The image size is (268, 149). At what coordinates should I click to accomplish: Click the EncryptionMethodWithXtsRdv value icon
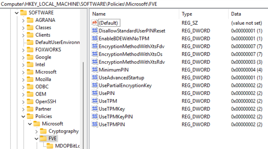pos(95,62)
